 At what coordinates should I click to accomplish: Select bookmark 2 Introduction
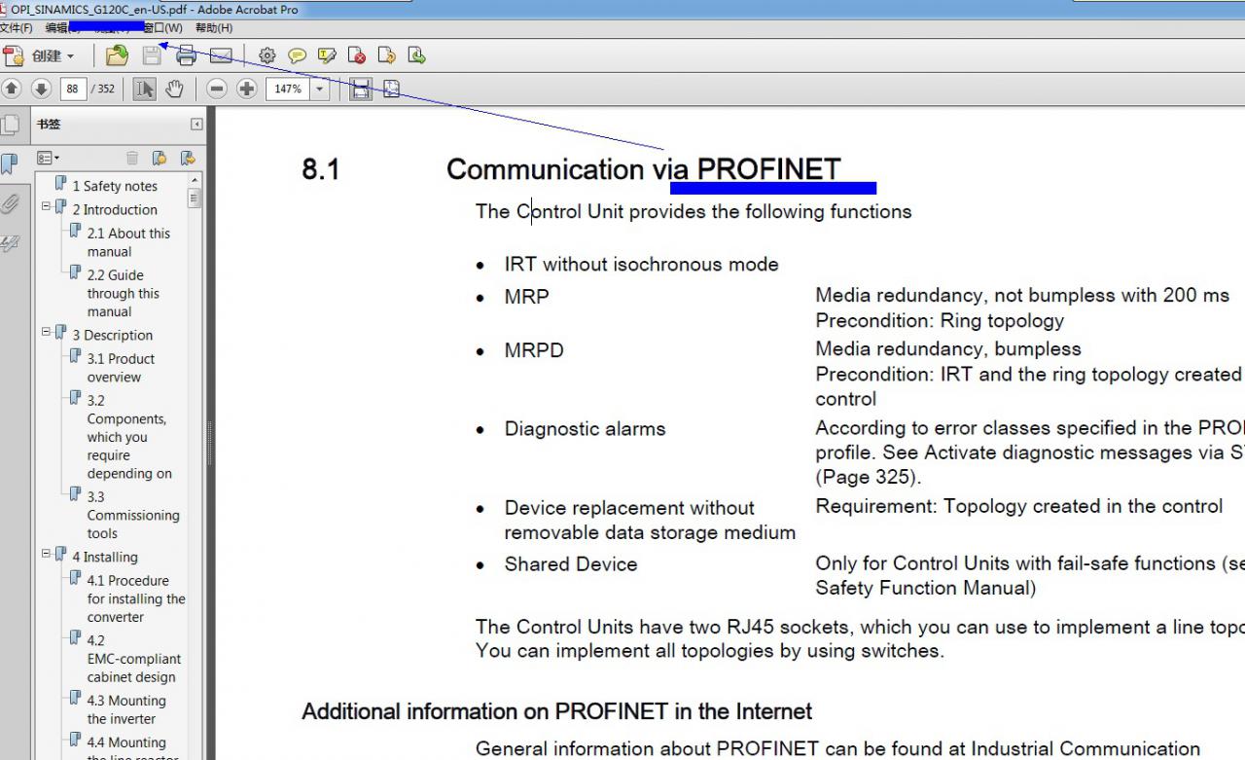115,209
